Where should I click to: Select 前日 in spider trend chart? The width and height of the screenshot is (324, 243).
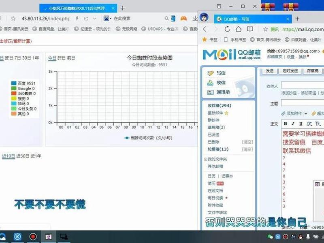[71, 58]
